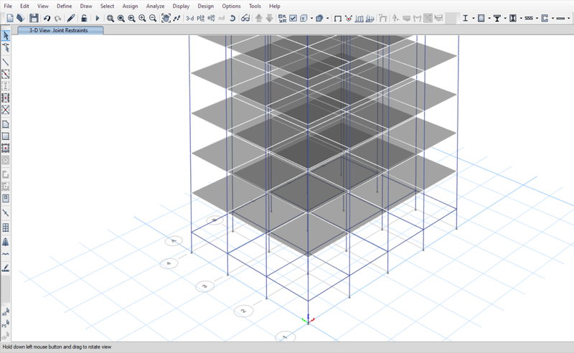The height and width of the screenshot is (353, 574).
Task: Click the Save model icon
Action: coord(33,18)
